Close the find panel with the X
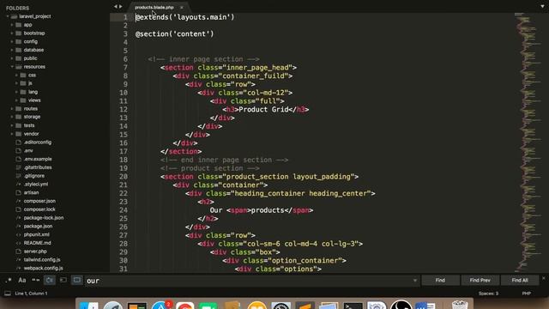The height and width of the screenshot is (309, 549). coord(543,278)
